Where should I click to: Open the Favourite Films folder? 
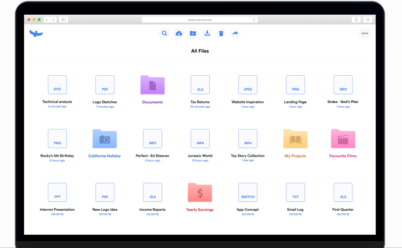(343, 138)
